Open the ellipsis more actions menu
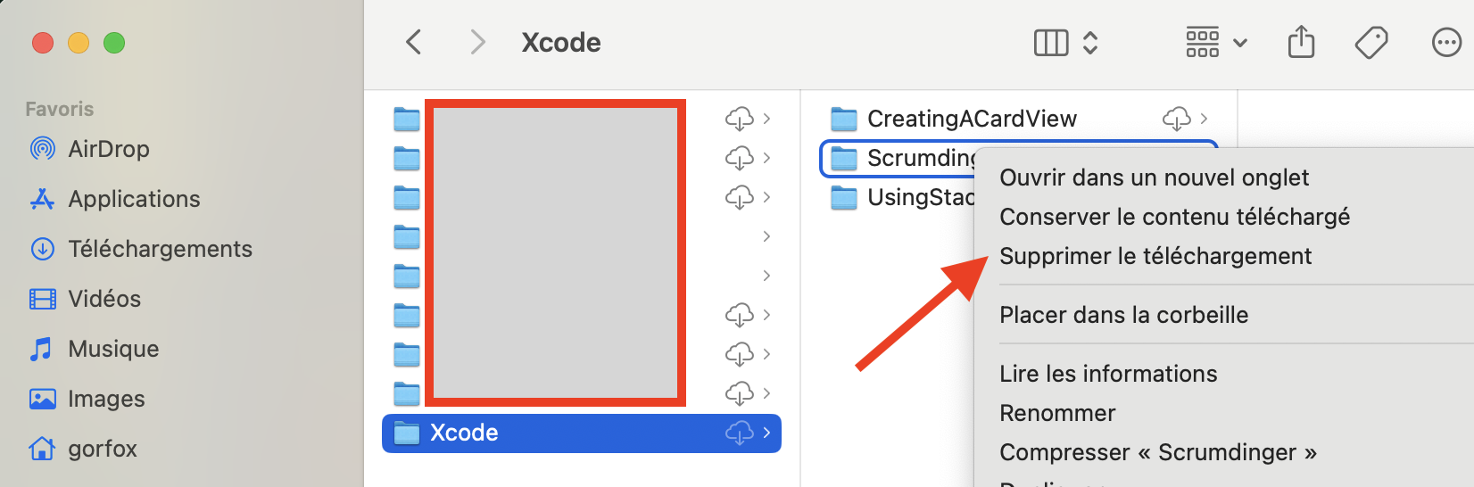The width and height of the screenshot is (1474, 487). point(1446,42)
